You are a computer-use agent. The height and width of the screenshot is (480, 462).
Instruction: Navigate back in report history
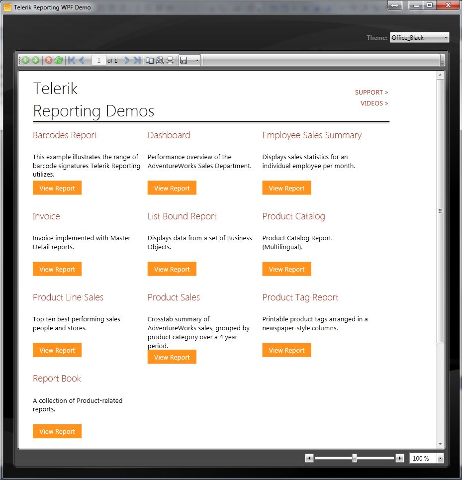point(26,60)
